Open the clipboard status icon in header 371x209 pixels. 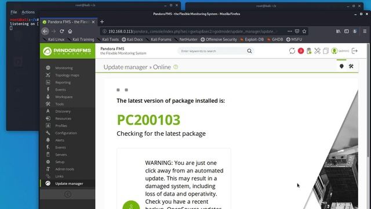pos(309,51)
